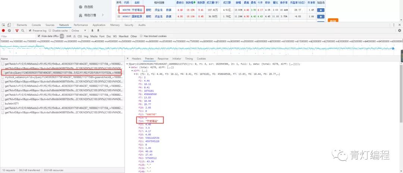Switch to the Elements tab
The width and height of the screenshot is (403, 173).
click(x=22, y=25)
